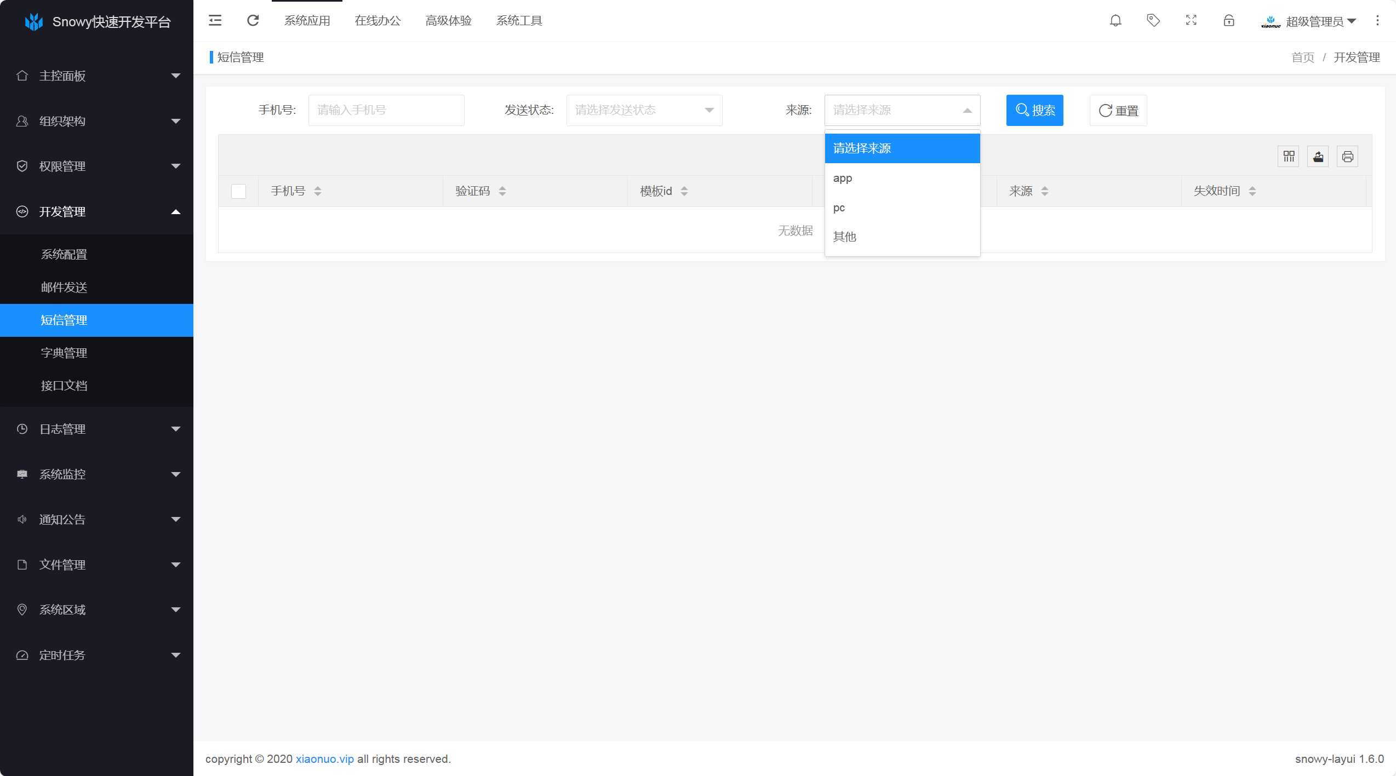This screenshot has height=776, width=1396.
Task: Switch to the 在线办公 top tab
Action: pyautogui.click(x=377, y=21)
